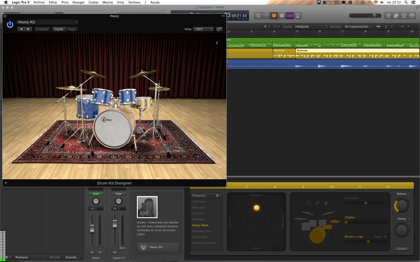Enable the Seguir checkbox

coord(385,237)
